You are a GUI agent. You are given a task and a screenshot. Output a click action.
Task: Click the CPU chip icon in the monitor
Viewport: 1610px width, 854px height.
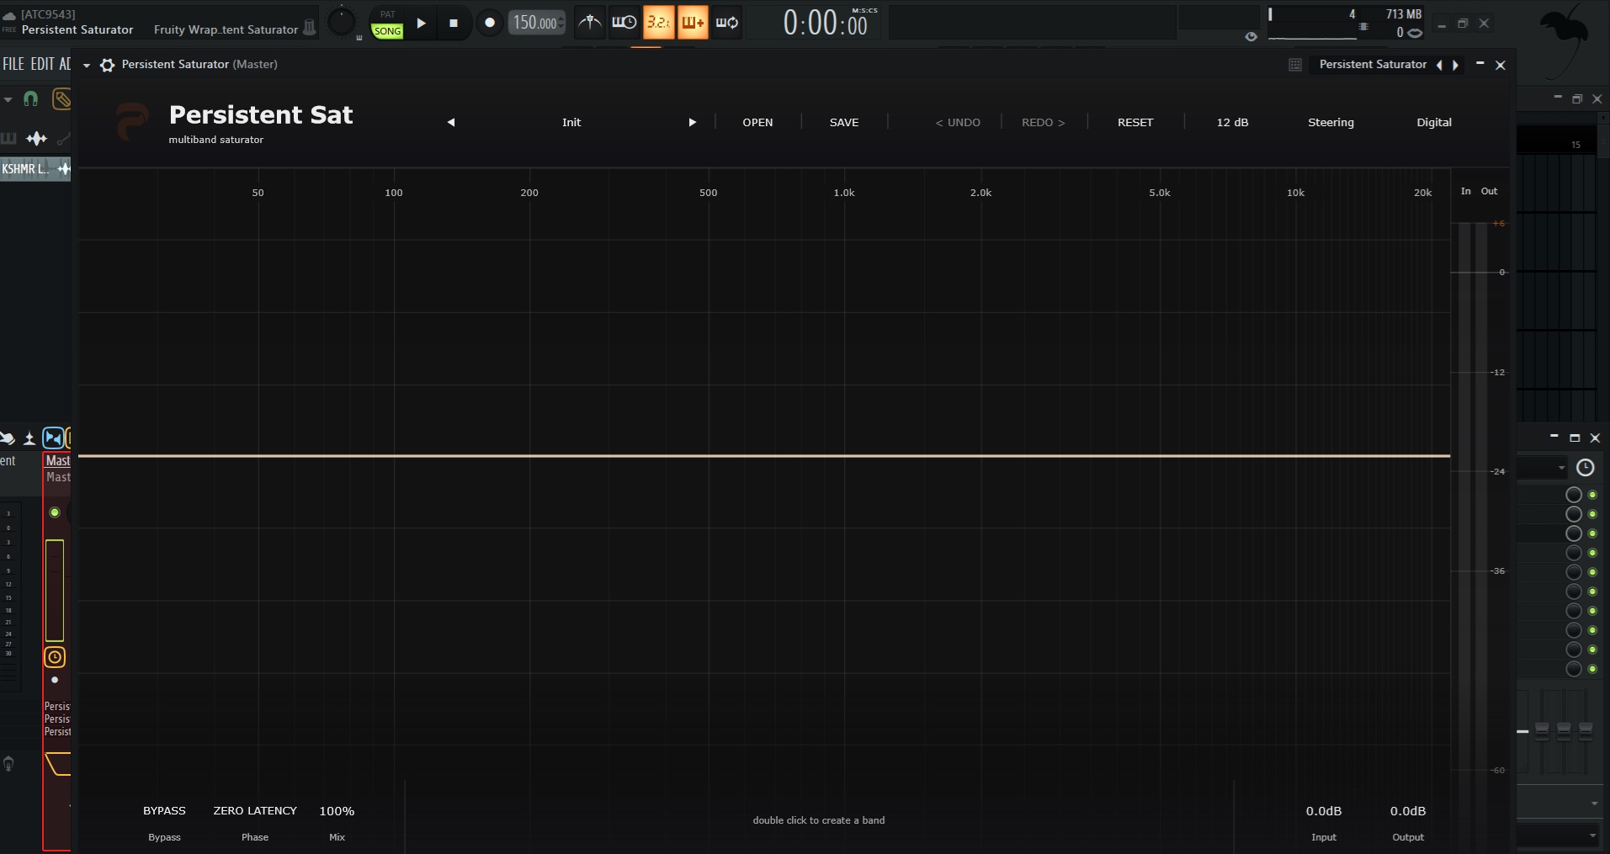[x=1363, y=26]
